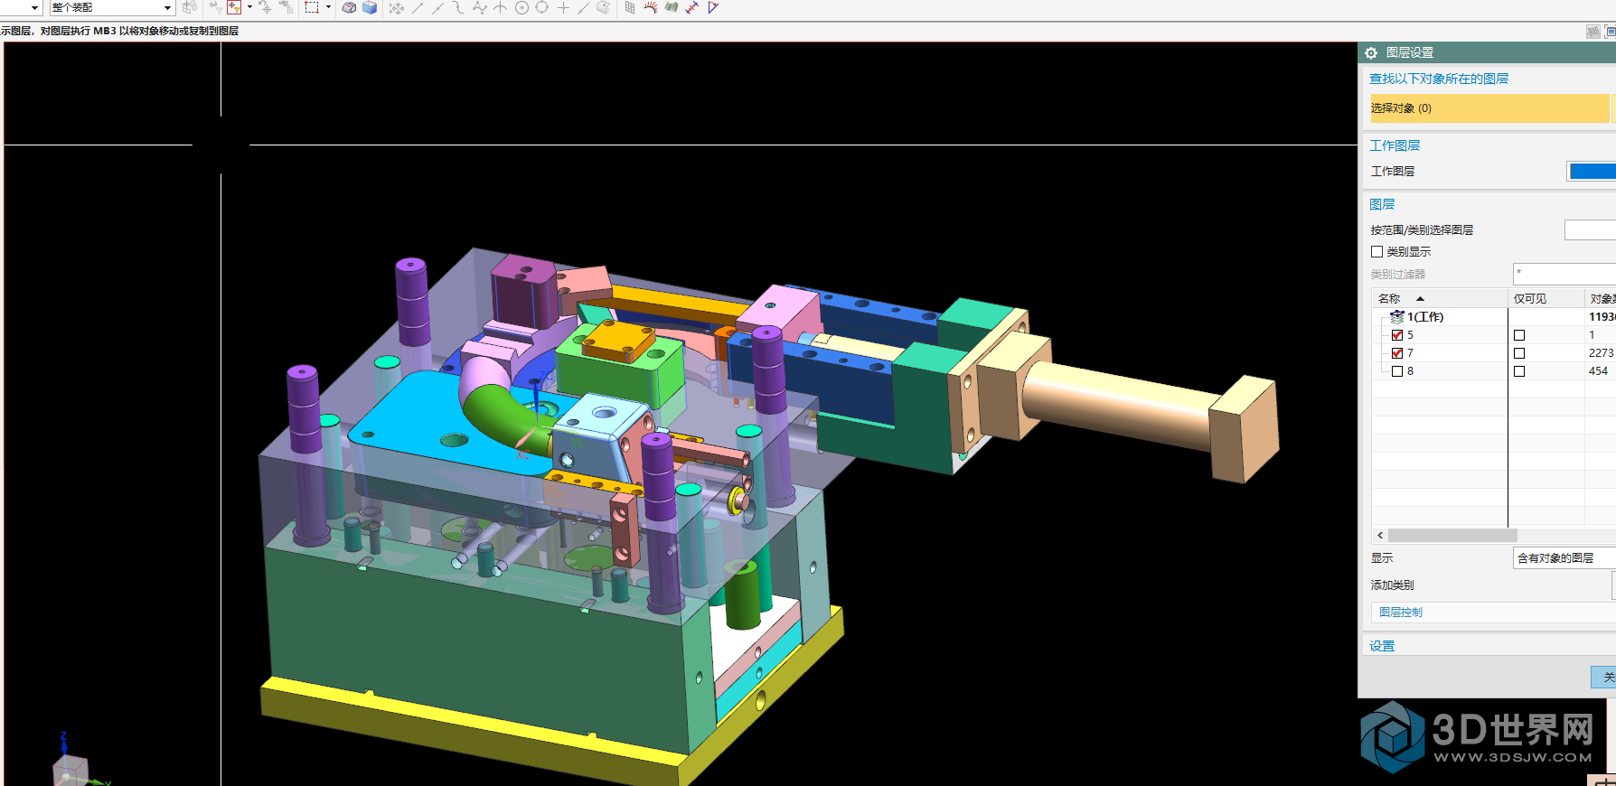
Task: Open the rectangle selection dropdown arrow
Action: click(328, 7)
